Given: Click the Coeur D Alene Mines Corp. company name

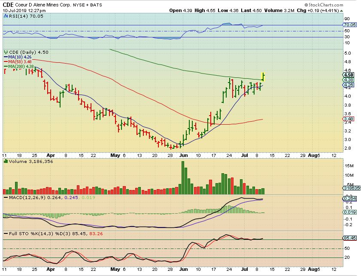Looking at the screenshot, I should pyautogui.click(x=43, y=5).
